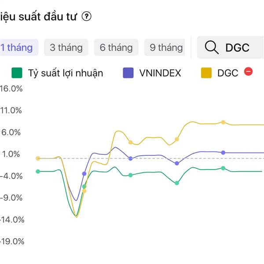Click the DGC legend label

pos(228,73)
